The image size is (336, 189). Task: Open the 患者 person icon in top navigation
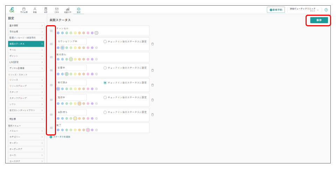click(x=35, y=10)
